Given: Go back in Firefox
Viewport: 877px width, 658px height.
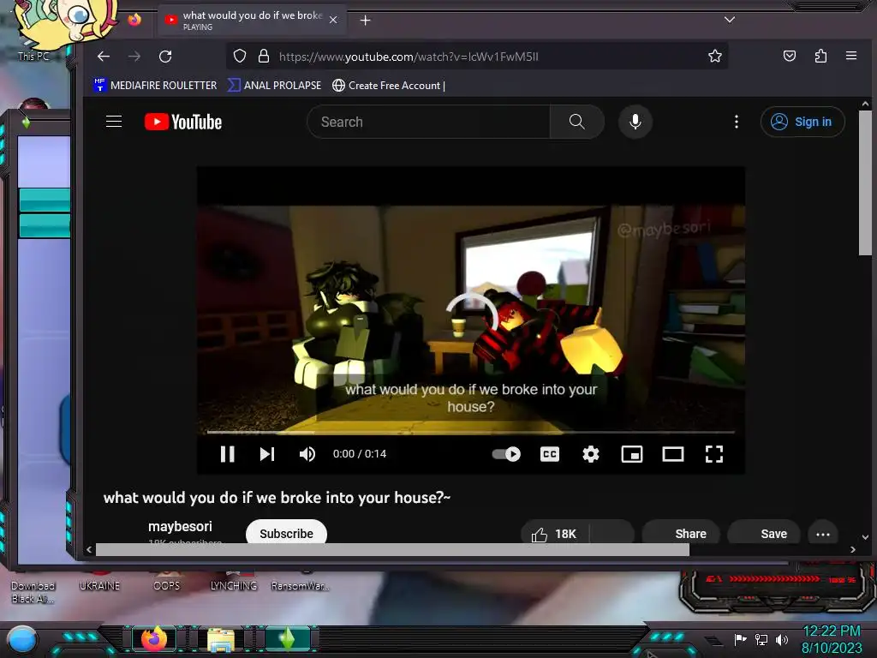Looking at the screenshot, I should click(104, 56).
